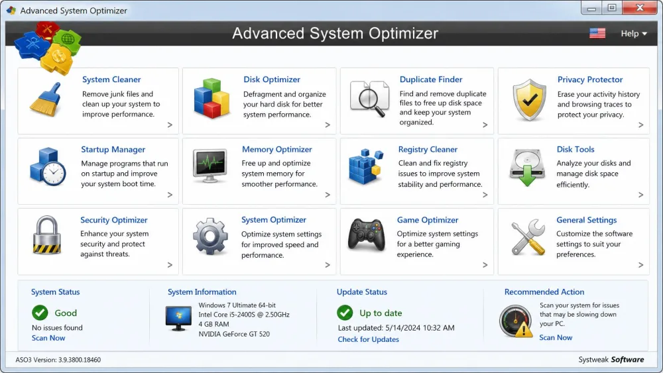The width and height of the screenshot is (663, 373).
Task: Click the Memory Optimizer monitor icon
Action: [x=210, y=166]
